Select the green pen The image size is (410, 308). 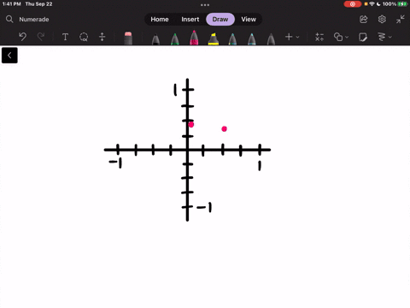(175, 39)
